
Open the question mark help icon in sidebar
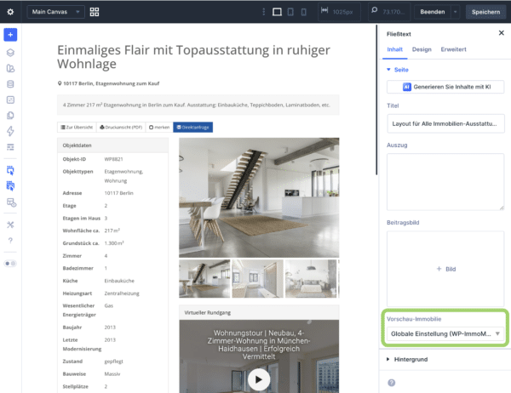(x=10, y=241)
